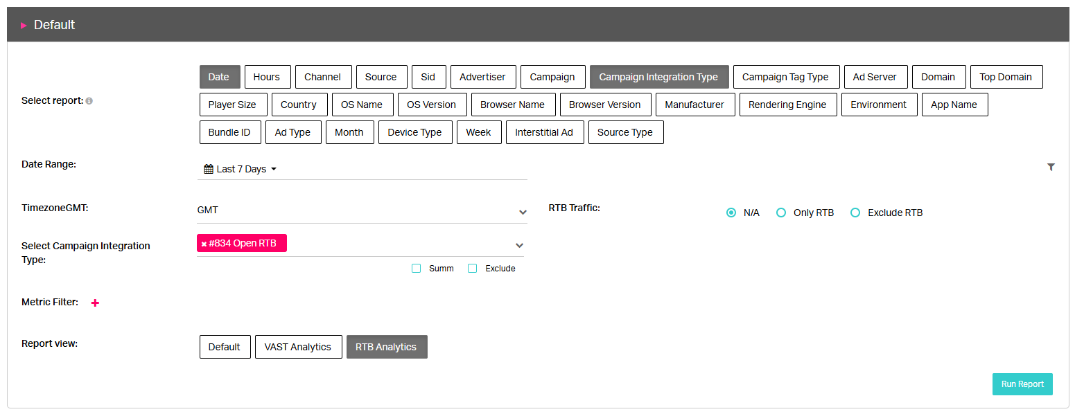Image resolution: width=1075 pixels, height=414 pixels.
Task: Select the N/A RTB Traffic option
Action: click(731, 213)
